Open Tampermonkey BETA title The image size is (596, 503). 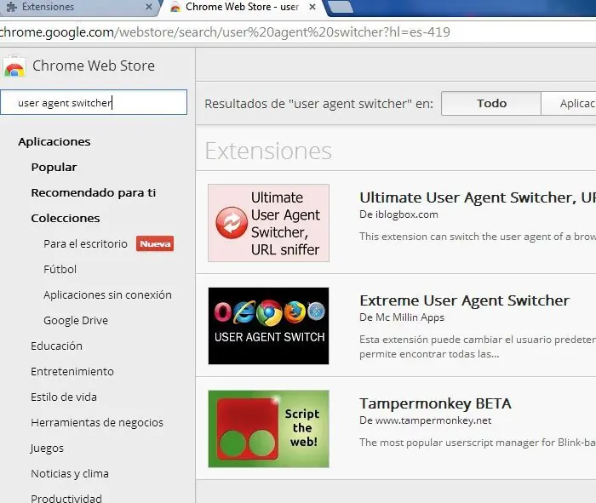[435, 403]
